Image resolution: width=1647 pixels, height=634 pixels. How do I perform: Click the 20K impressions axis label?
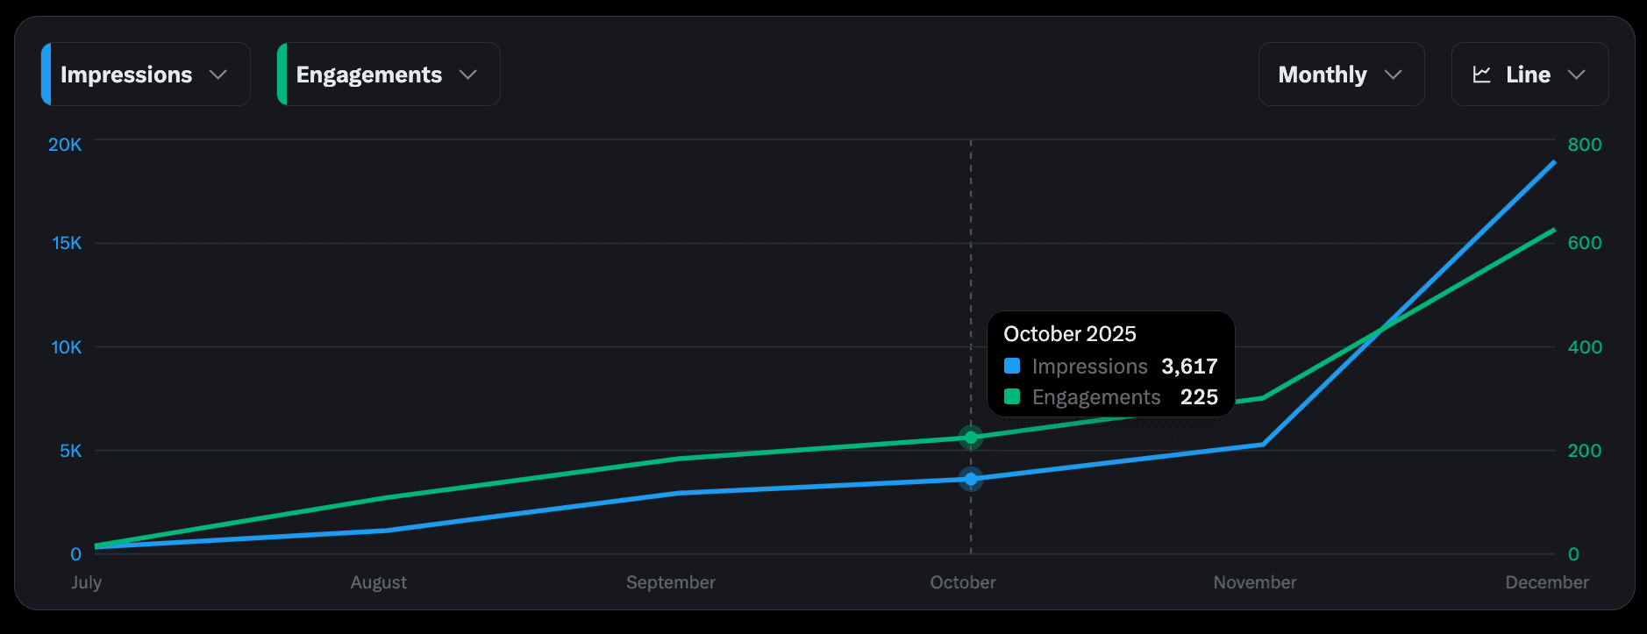coord(65,145)
